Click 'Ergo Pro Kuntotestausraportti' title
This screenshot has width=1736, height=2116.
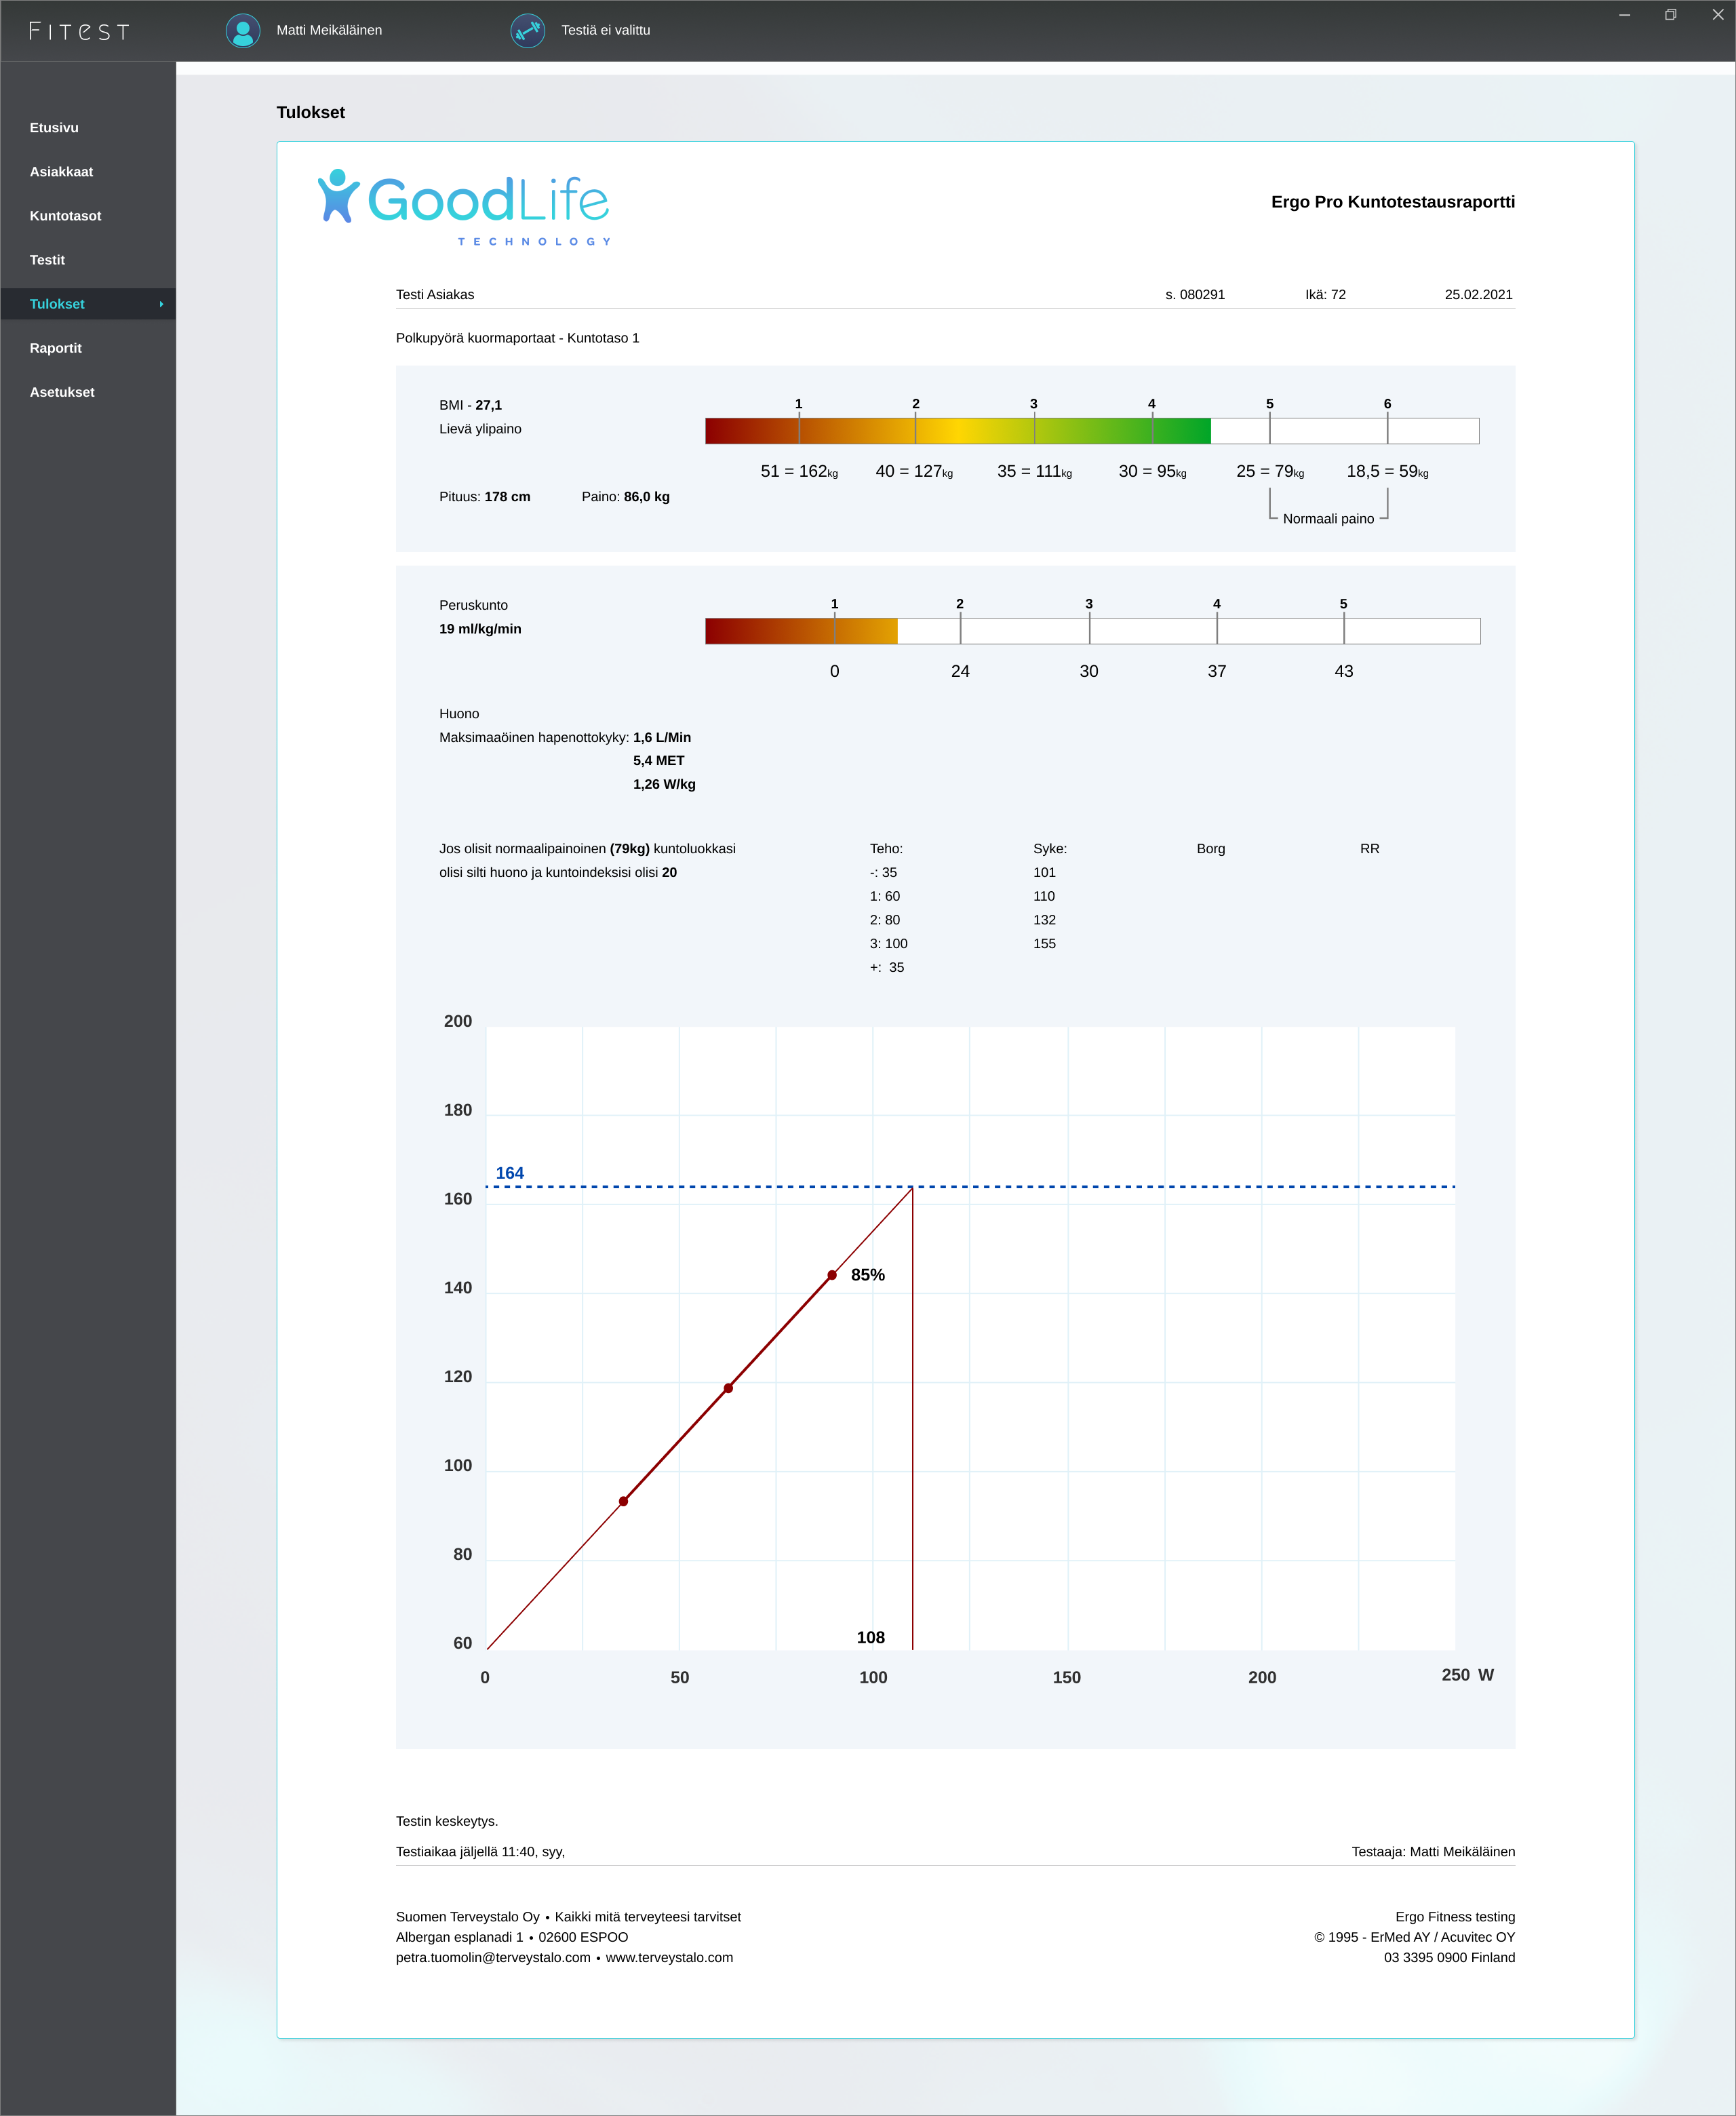[x=1392, y=202]
